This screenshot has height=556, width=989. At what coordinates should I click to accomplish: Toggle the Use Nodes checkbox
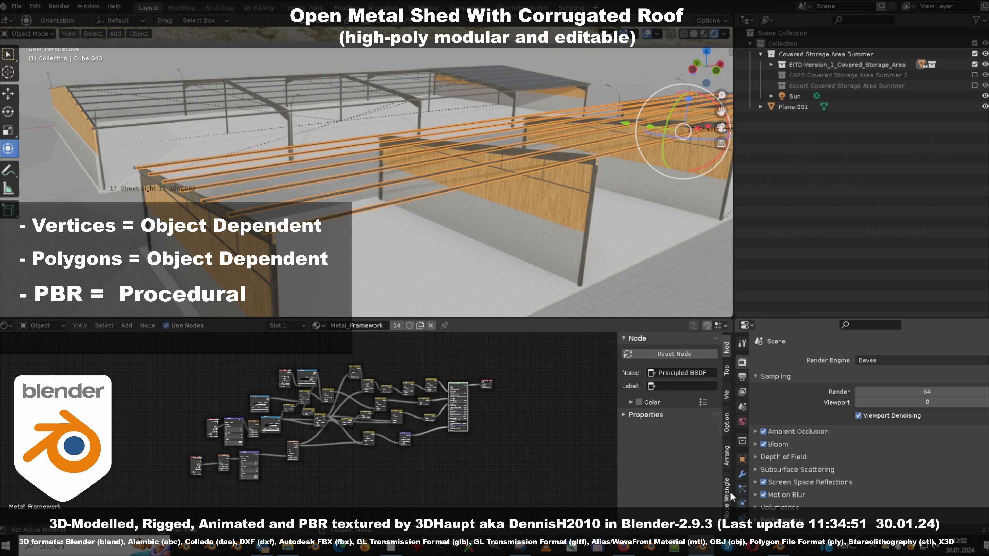[166, 325]
